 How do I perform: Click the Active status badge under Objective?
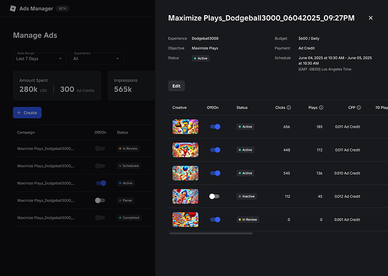201,59
